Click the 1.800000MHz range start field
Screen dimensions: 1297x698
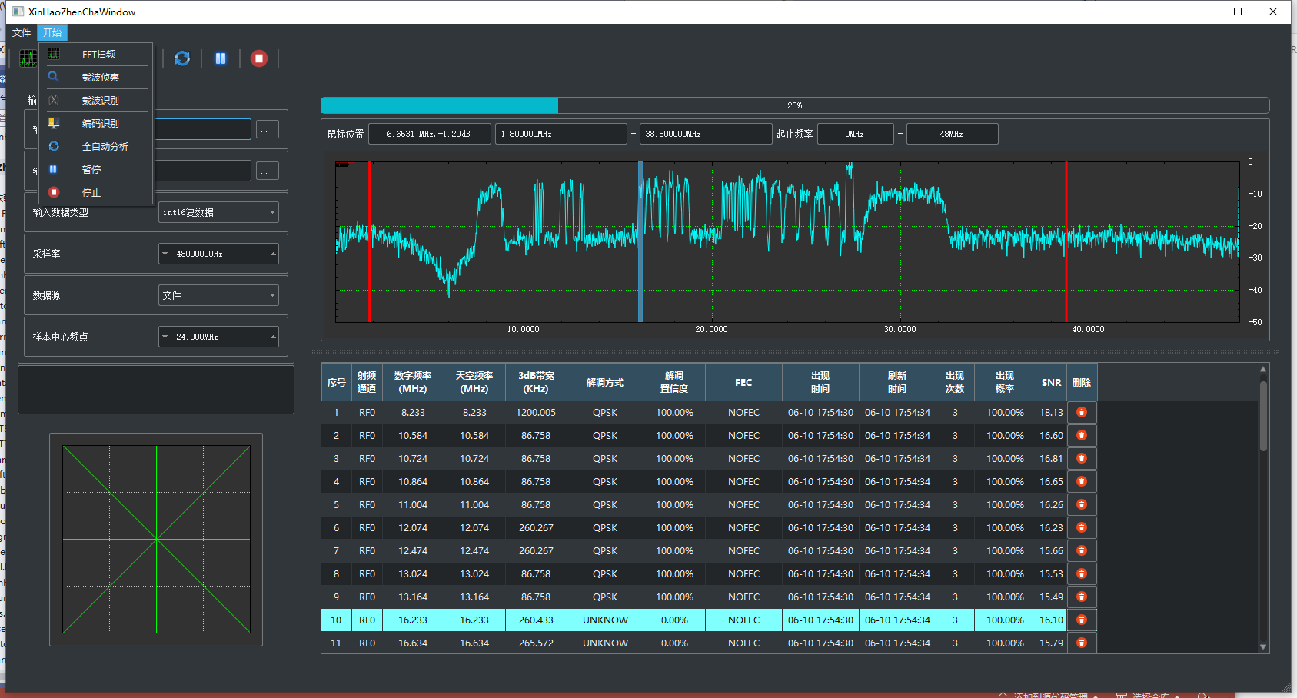[560, 134]
